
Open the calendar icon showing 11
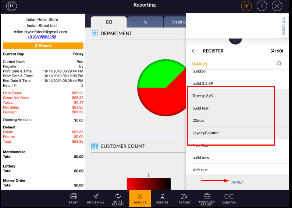[12, 6]
